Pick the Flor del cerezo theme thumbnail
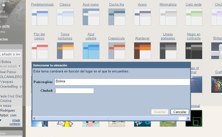 point(39,51)
